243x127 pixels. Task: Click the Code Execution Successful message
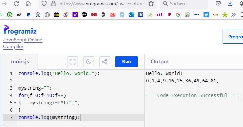[192, 95]
